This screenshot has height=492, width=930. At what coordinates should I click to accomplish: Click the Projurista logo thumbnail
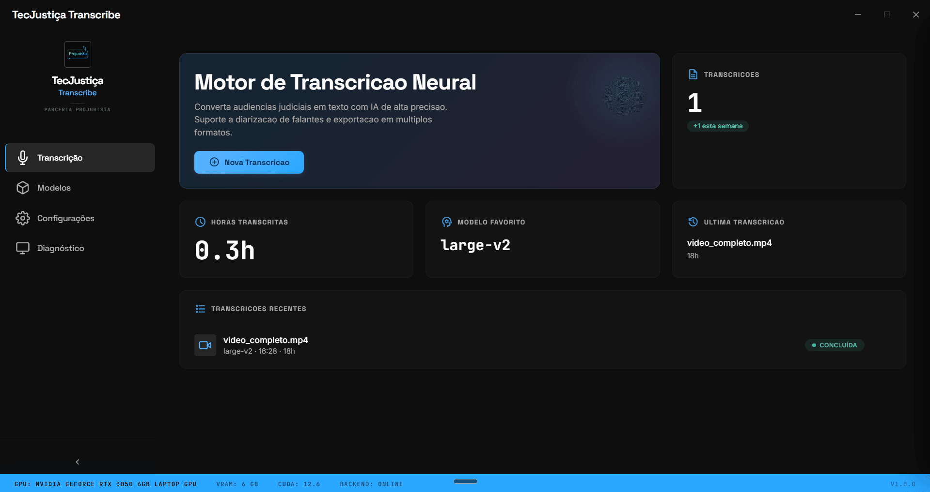click(x=78, y=54)
